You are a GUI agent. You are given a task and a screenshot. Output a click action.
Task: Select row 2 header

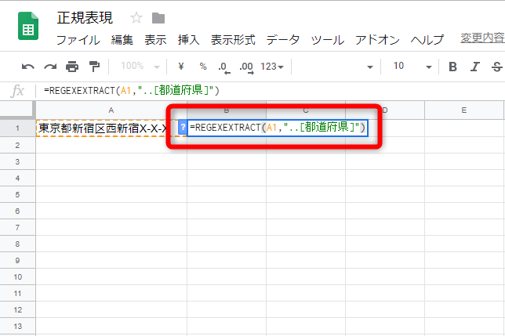tap(17, 146)
